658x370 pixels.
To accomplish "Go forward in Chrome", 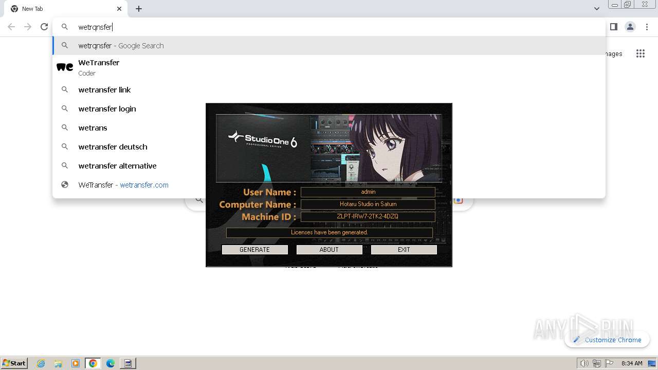I will [28, 27].
